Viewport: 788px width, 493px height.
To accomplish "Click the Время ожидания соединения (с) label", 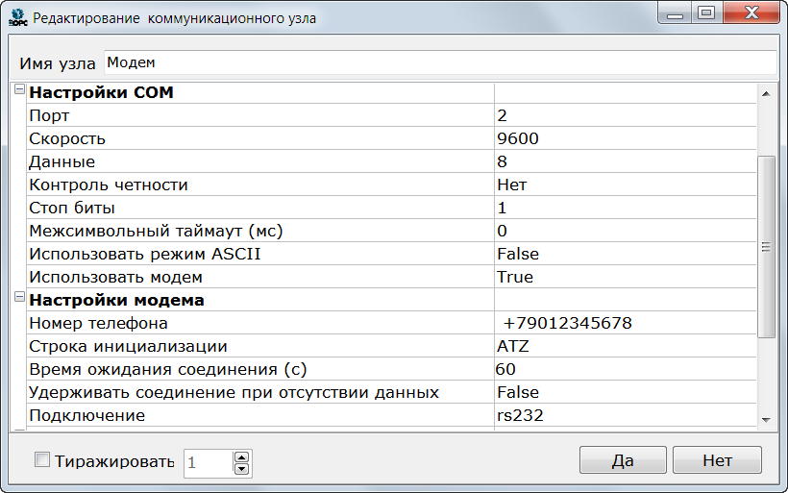I will 168,369.
